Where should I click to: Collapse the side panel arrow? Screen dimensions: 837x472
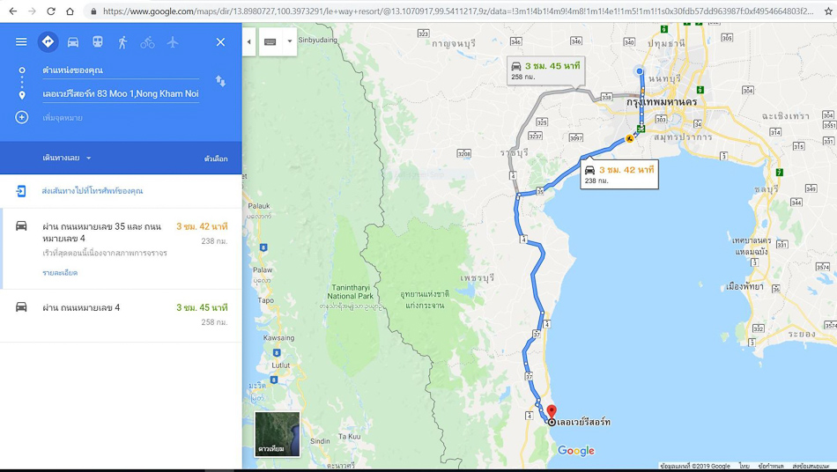pyautogui.click(x=248, y=41)
